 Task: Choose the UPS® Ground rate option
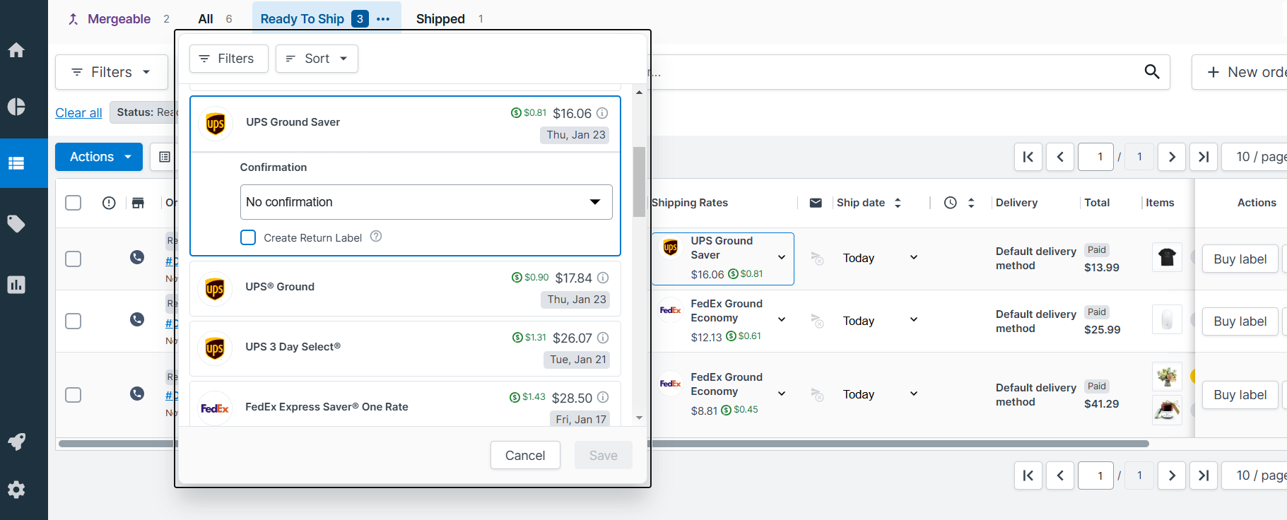point(406,288)
